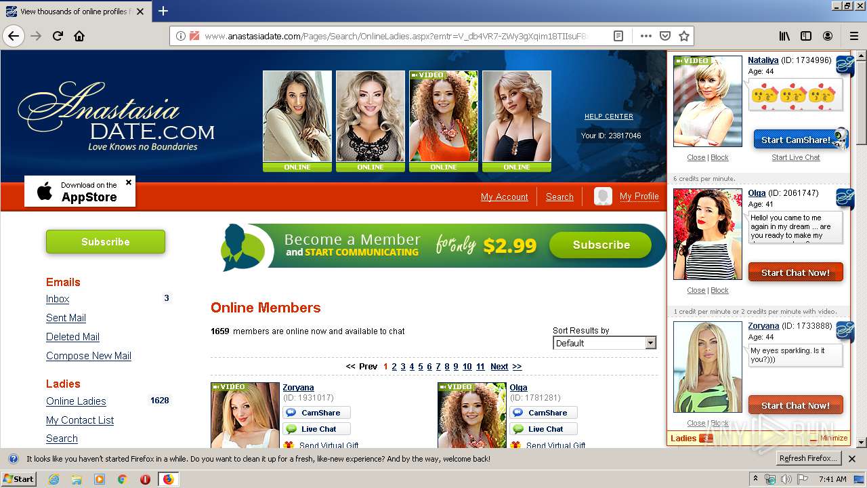
Task: Toggle Firefox sidebar icon
Action: click(x=806, y=36)
